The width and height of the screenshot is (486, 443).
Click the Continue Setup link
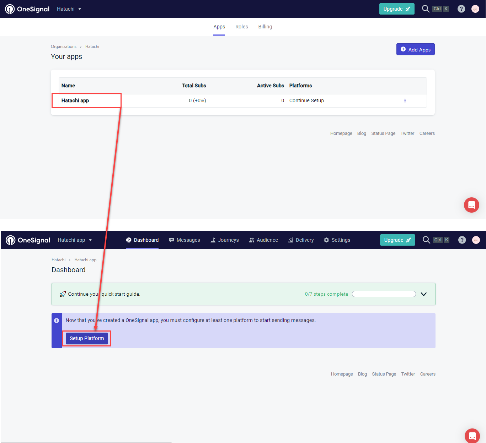(x=306, y=100)
